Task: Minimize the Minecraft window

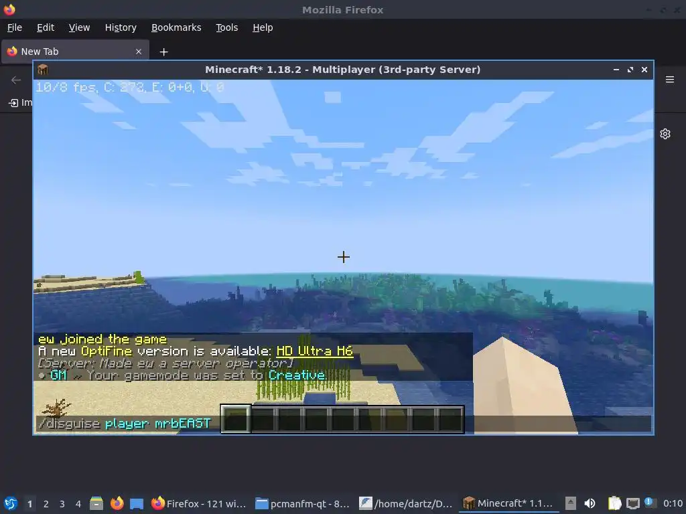Action: [616, 70]
